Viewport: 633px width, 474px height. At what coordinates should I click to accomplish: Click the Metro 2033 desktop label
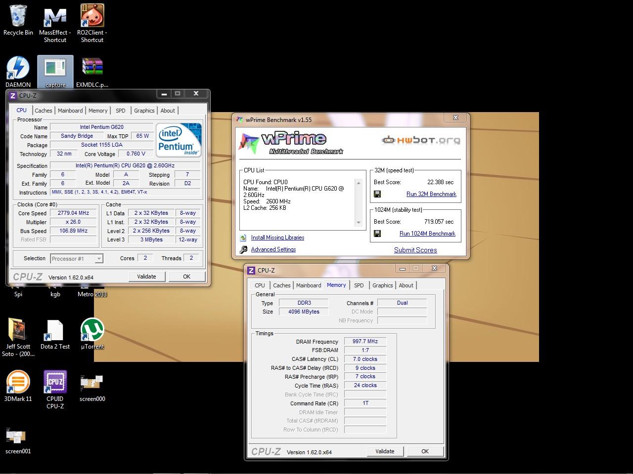92,294
